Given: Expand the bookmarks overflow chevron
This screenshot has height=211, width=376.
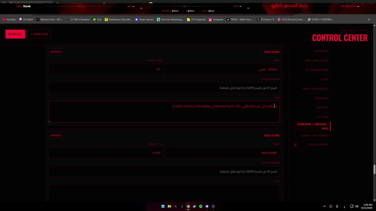Looking at the screenshot, I should pyautogui.click(x=369, y=20).
